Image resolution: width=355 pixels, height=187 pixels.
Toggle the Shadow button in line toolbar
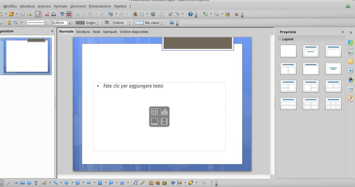click(172, 23)
